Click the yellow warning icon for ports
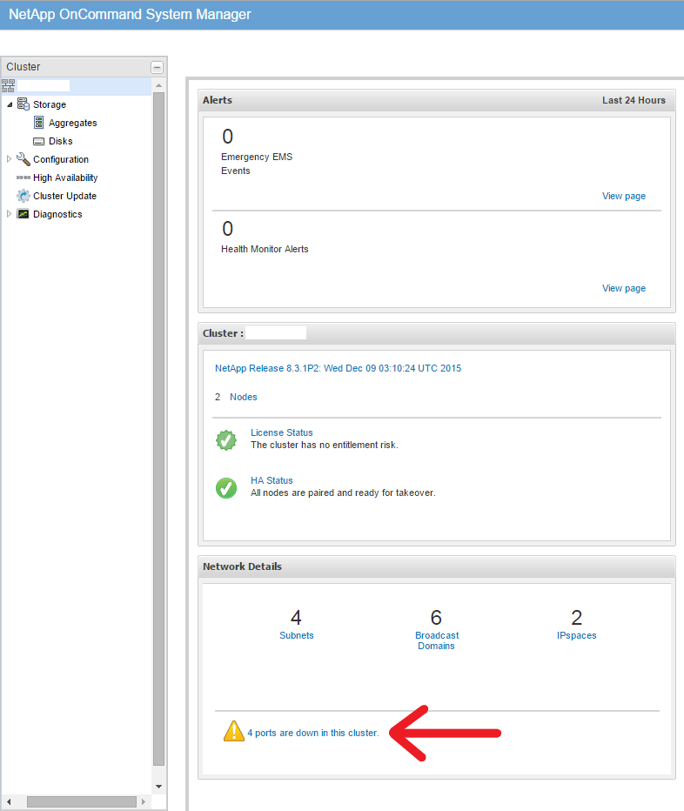This screenshot has height=811, width=684. click(234, 732)
